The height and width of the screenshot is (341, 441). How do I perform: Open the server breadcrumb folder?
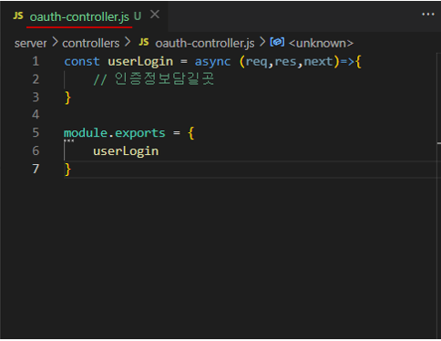pyautogui.click(x=30, y=44)
